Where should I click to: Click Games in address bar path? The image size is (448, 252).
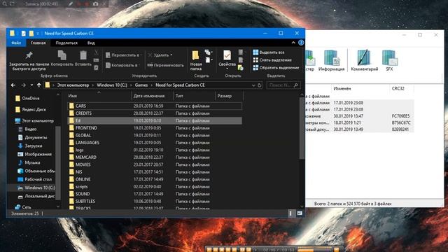tap(141, 85)
